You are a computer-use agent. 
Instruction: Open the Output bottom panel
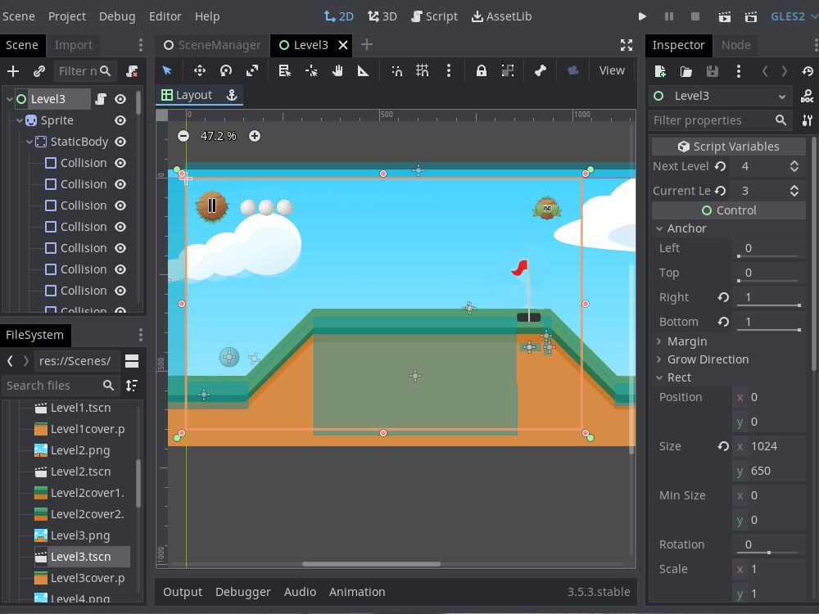[183, 592]
